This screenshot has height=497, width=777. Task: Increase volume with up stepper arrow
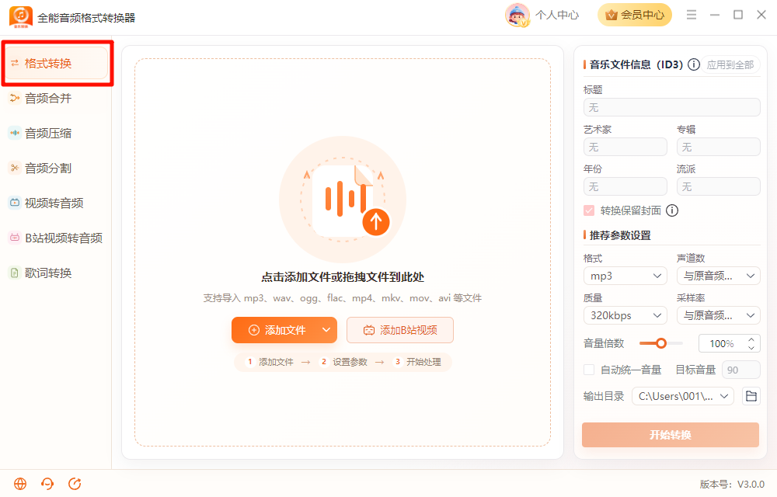tap(751, 339)
